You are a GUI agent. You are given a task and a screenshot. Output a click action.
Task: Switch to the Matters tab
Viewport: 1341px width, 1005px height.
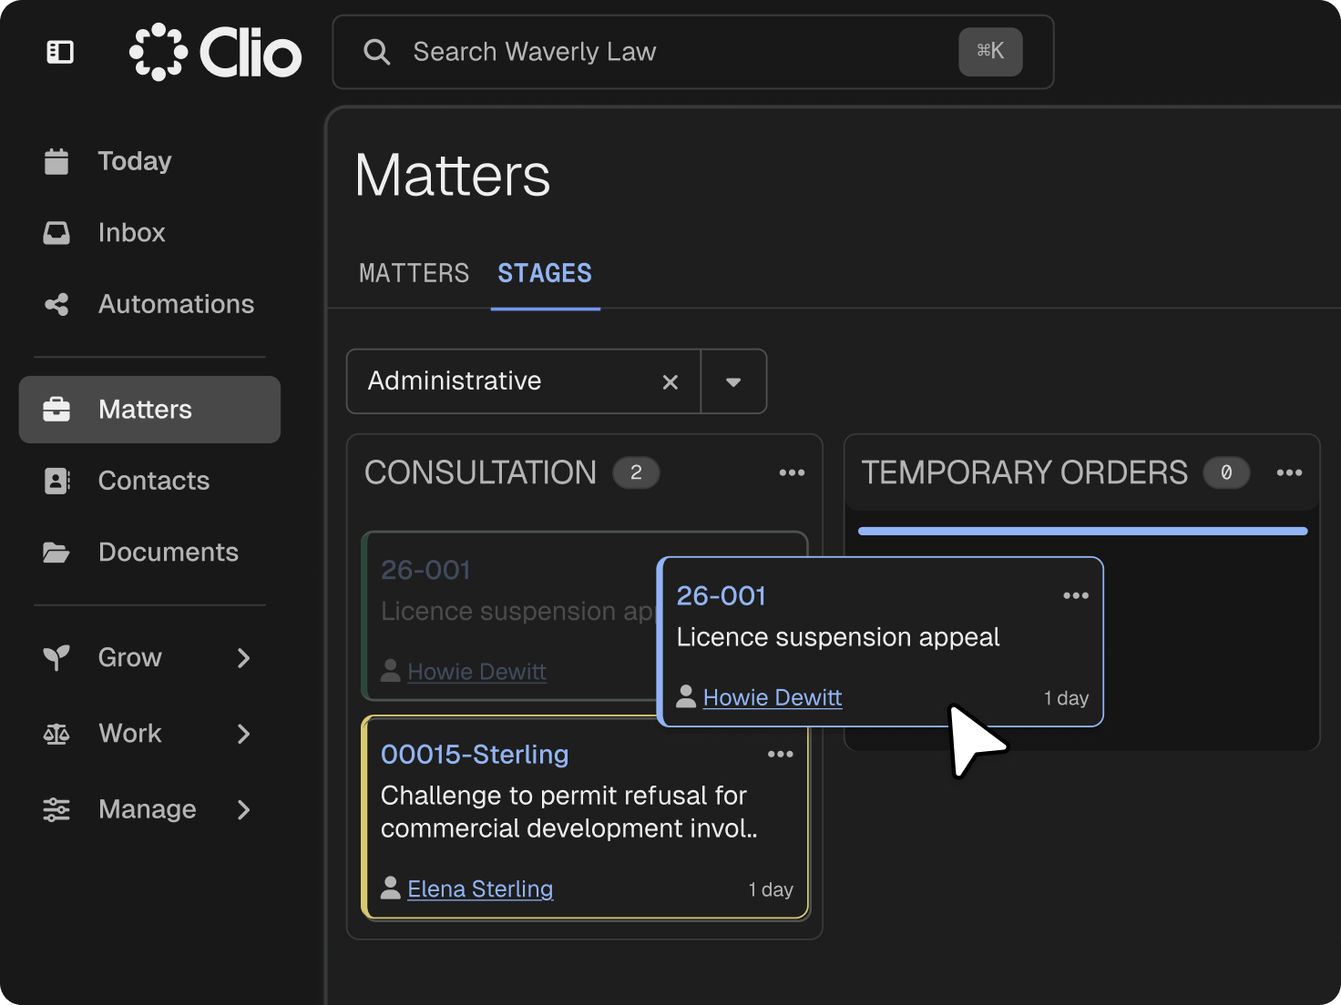coord(415,273)
